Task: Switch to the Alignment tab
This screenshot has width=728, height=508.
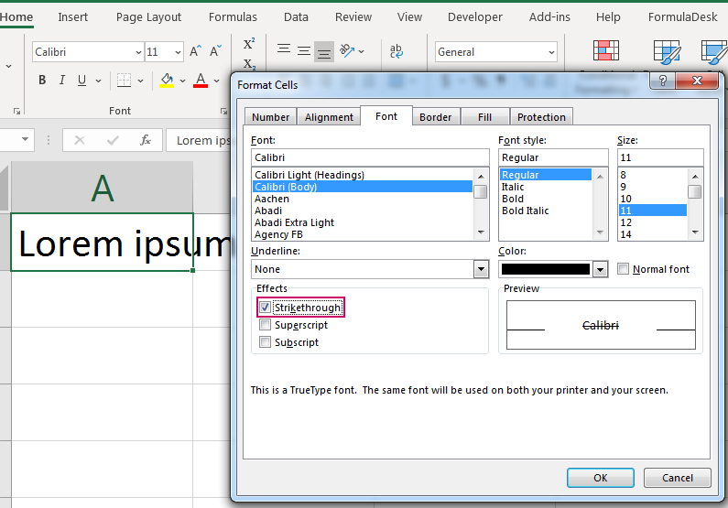Action: click(329, 117)
